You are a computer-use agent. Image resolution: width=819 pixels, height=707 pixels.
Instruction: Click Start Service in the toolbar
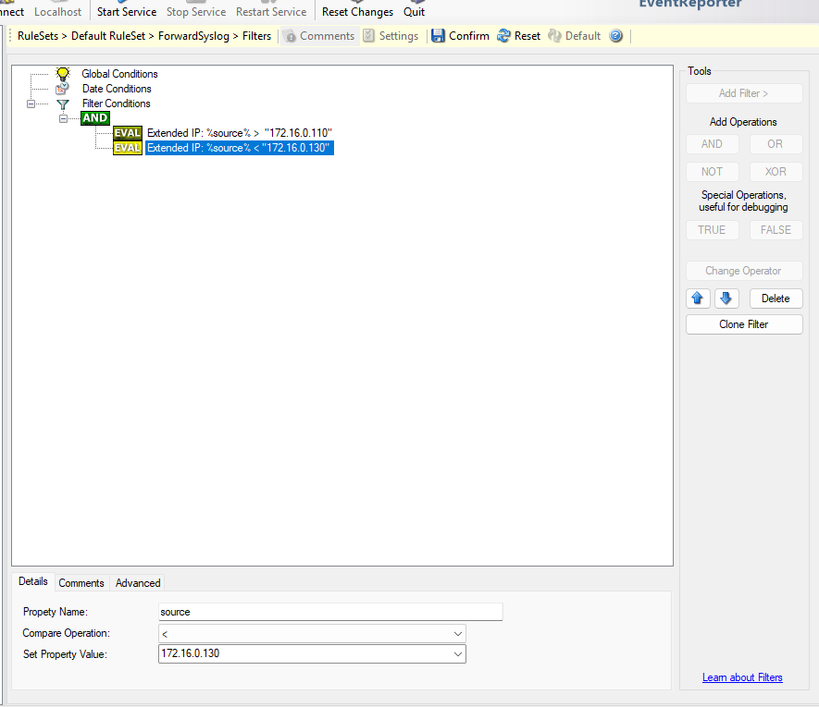pyautogui.click(x=127, y=11)
